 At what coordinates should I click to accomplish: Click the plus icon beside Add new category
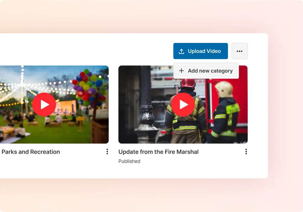click(x=181, y=71)
